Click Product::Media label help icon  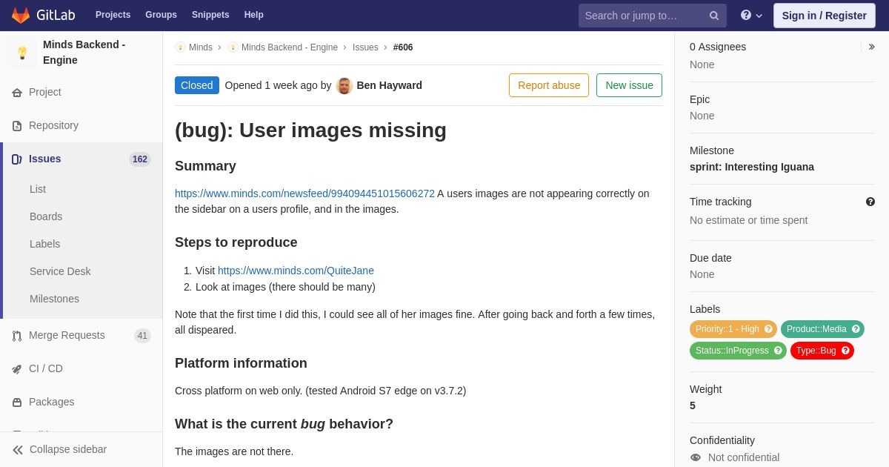click(856, 329)
